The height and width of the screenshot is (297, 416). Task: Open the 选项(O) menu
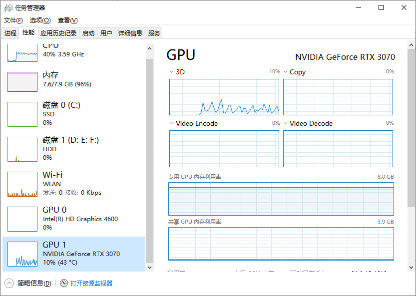point(40,20)
